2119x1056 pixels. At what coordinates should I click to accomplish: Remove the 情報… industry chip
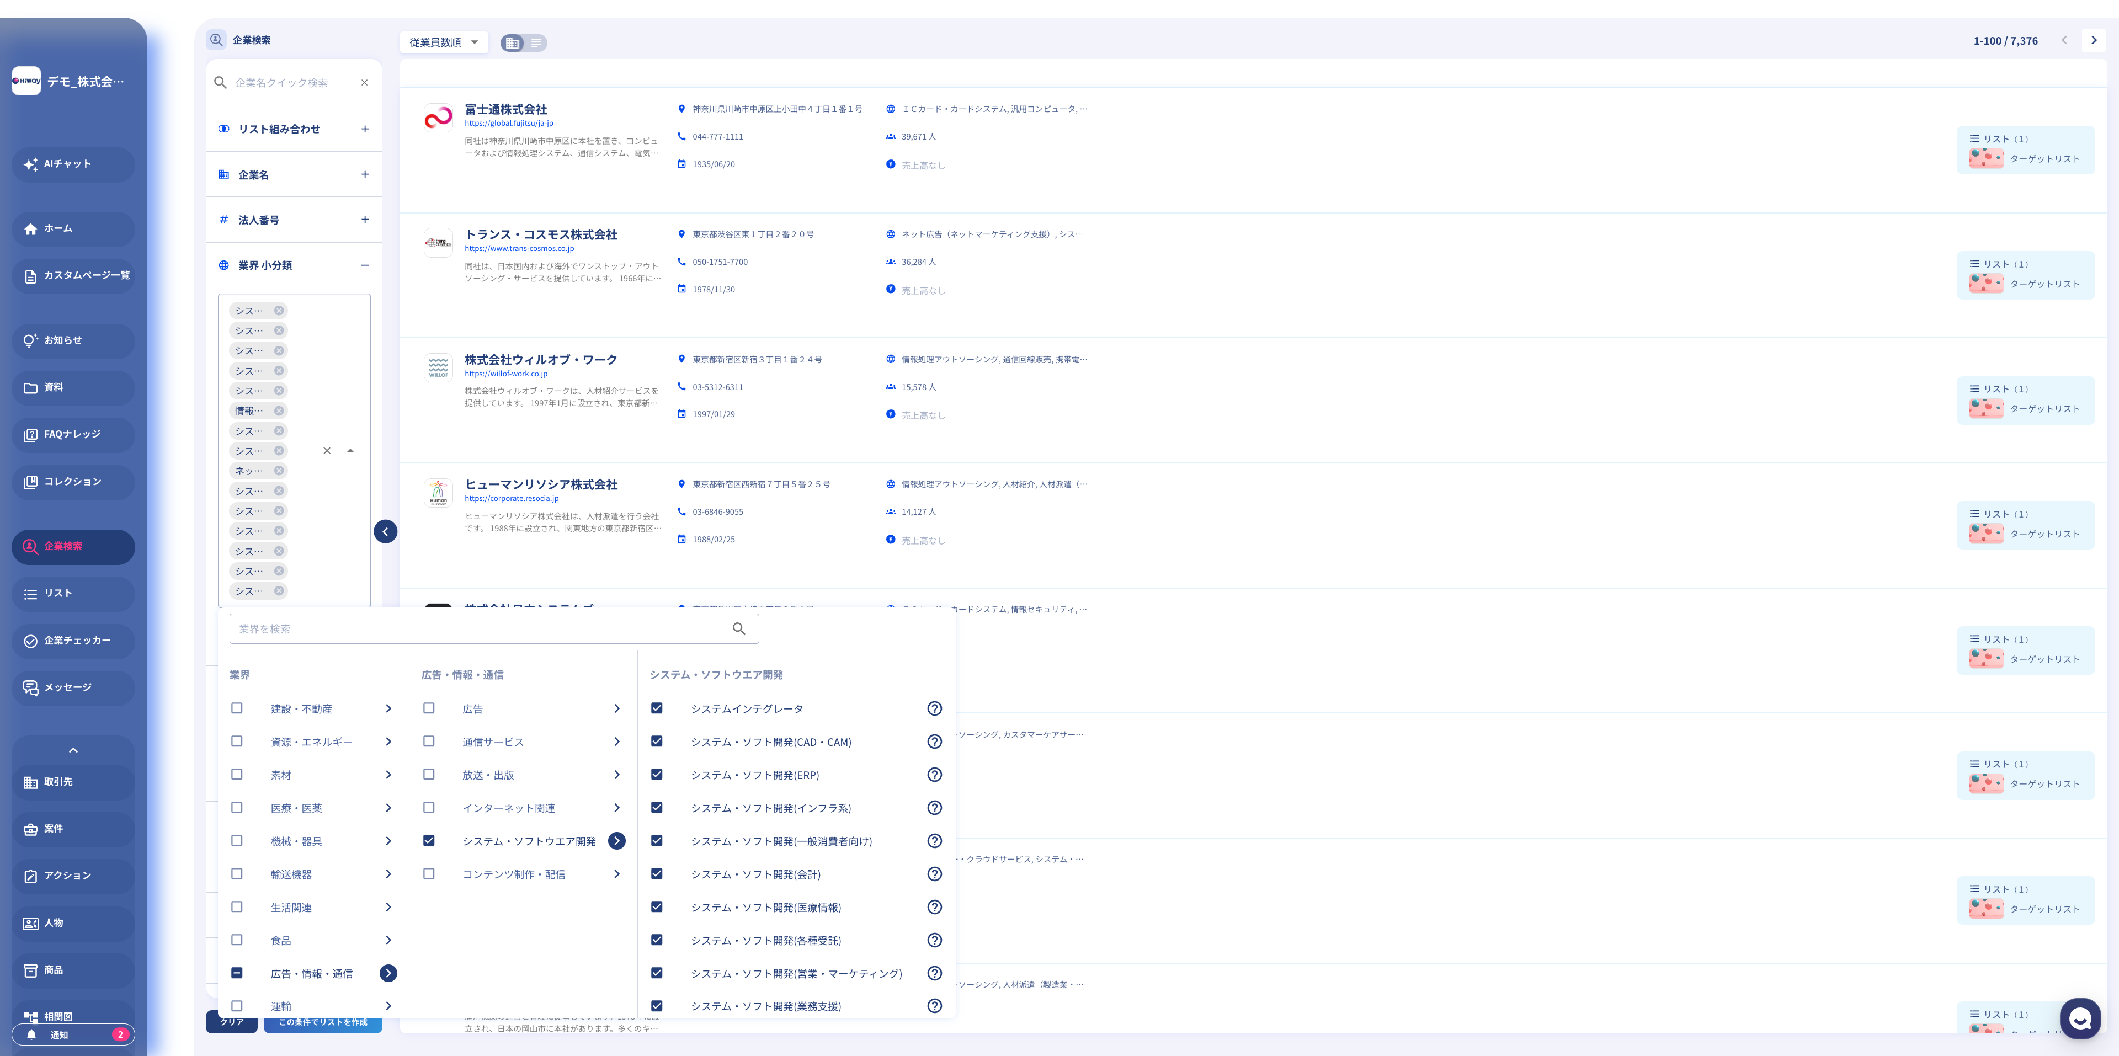[x=279, y=410]
